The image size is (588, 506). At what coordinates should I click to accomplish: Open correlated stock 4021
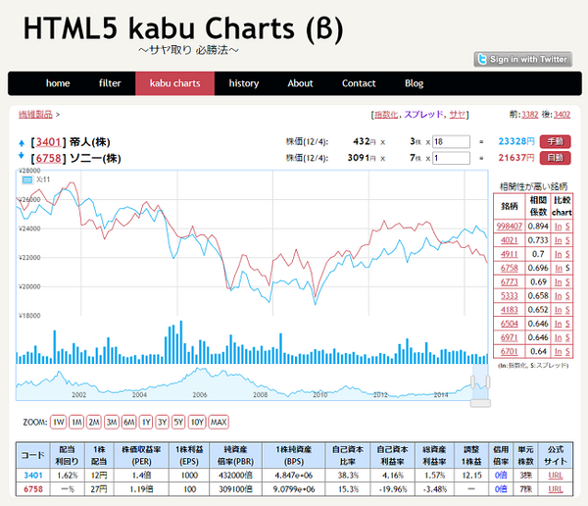510,240
